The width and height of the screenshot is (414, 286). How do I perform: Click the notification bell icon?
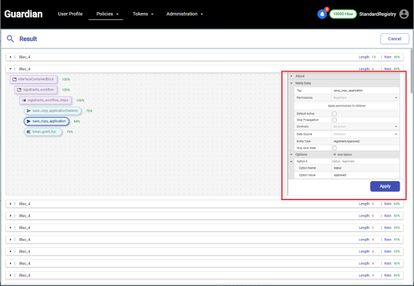(322, 14)
